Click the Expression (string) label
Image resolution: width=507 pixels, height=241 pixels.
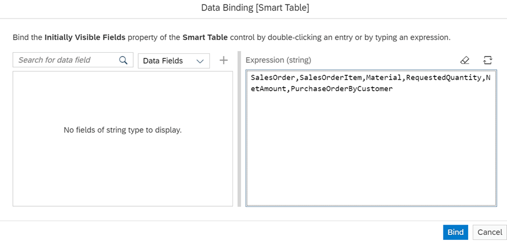[x=278, y=60]
